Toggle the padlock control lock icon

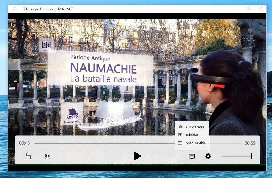point(28,156)
